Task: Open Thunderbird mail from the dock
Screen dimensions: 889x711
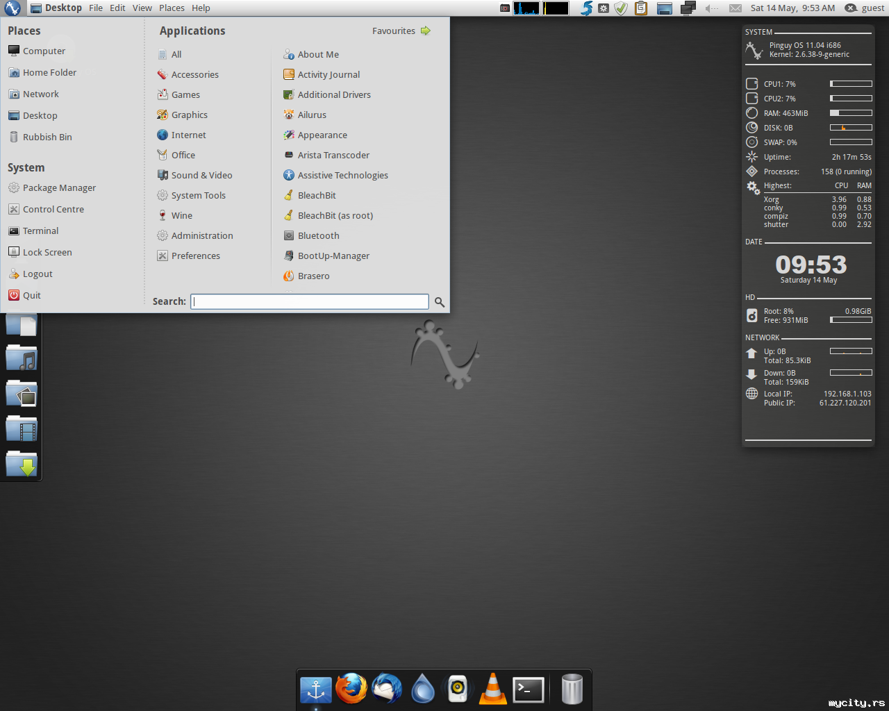Action: [x=387, y=689]
